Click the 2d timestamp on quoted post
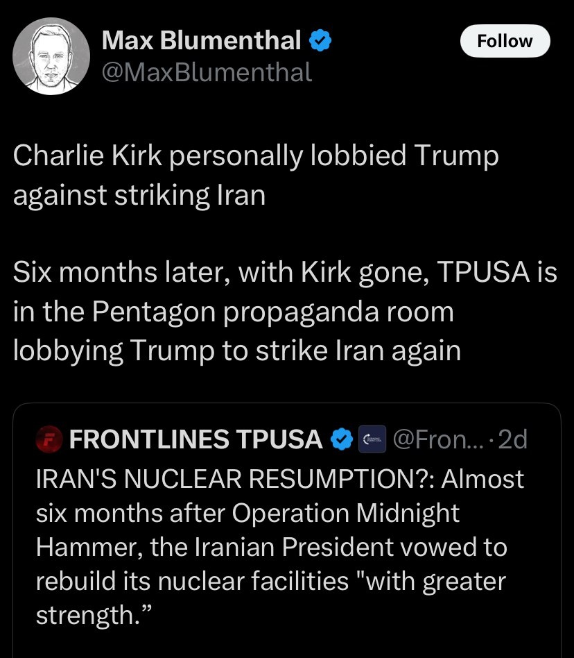Image resolution: width=574 pixels, height=658 pixels. click(512, 439)
